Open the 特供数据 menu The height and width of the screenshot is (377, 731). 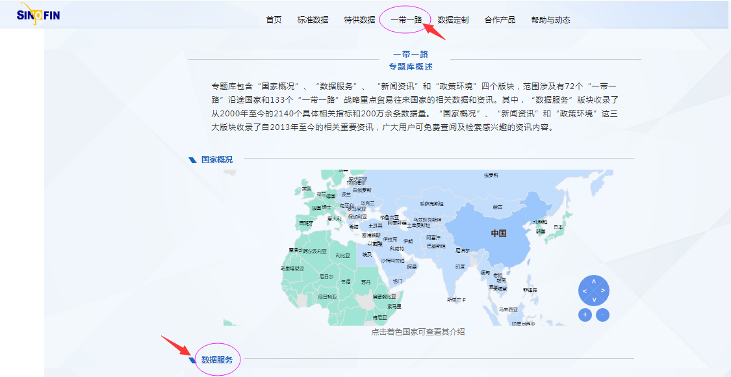coord(359,20)
